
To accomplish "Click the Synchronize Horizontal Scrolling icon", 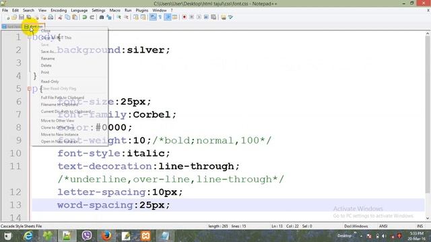I will pos(143,17).
